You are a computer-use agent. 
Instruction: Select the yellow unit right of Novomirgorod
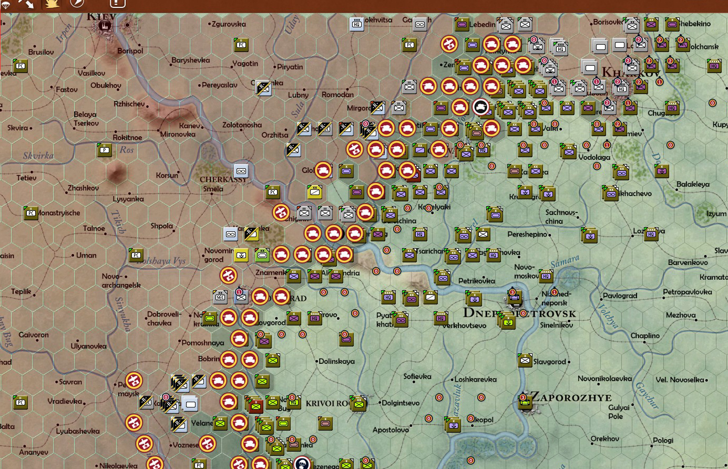click(x=241, y=255)
